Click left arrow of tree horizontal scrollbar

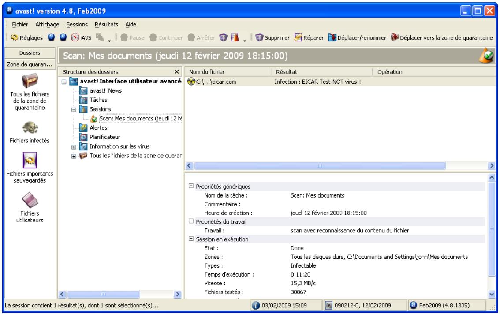pyautogui.click(x=63, y=294)
